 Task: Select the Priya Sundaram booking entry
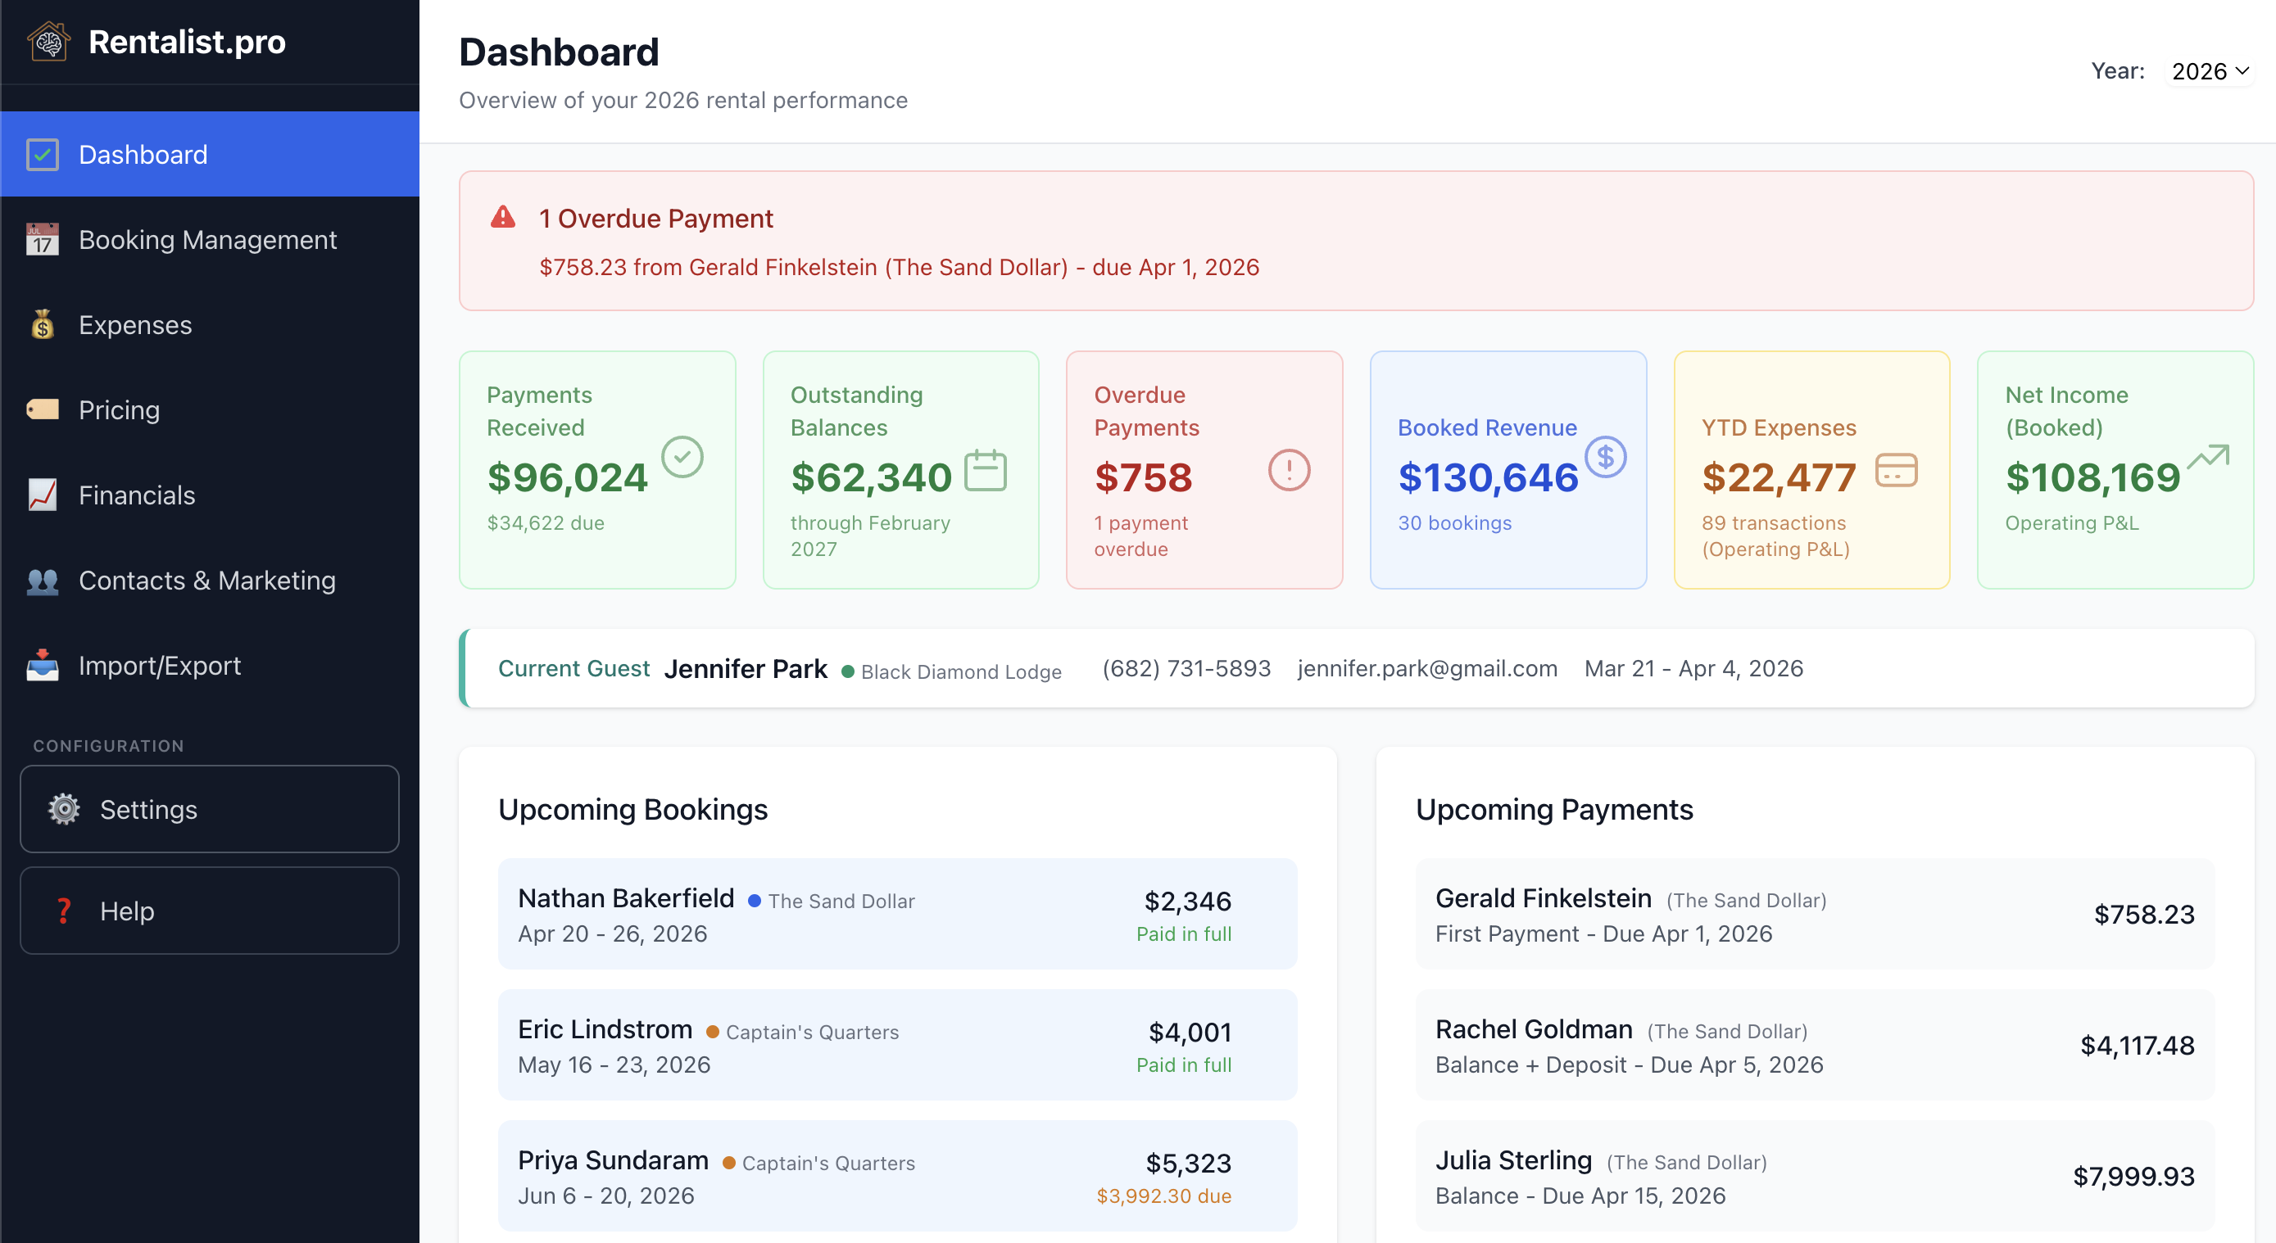click(x=898, y=1176)
